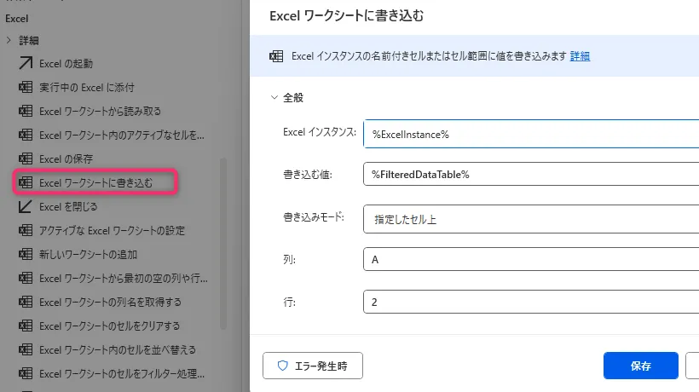Click the Excel を閉じる arrow icon
699x392 pixels.
tap(26, 206)
